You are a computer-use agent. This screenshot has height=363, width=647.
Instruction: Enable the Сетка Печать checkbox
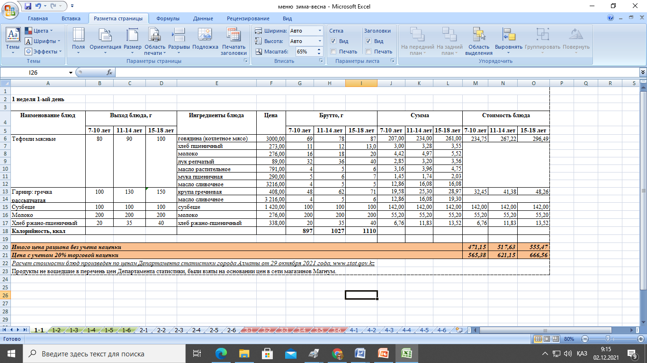tap(333, 52)
